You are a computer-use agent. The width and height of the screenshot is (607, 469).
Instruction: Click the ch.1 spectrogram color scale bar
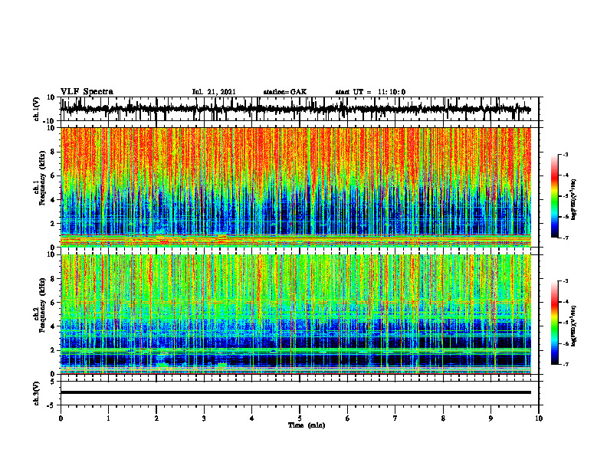click(x=554, y=196)
